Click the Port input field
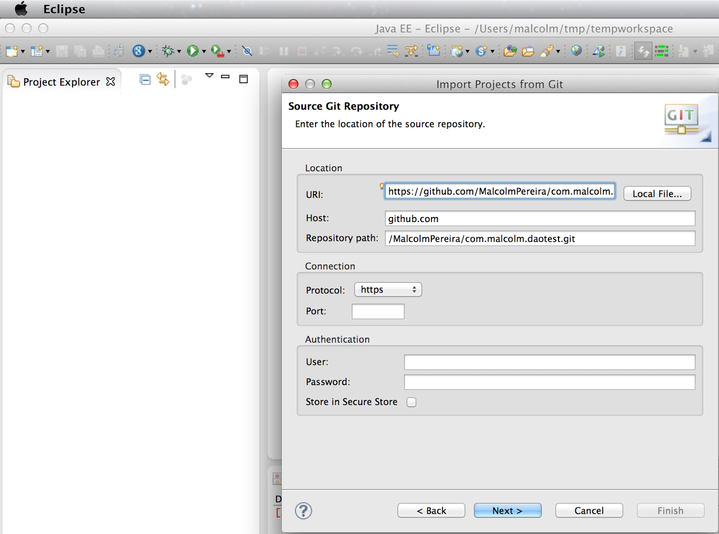Viewport: 719px width, 534px height. click(378, 311)
